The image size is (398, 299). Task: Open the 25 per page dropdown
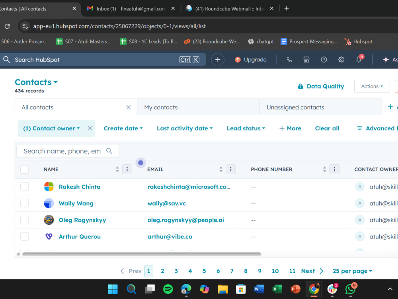(352, 271)
